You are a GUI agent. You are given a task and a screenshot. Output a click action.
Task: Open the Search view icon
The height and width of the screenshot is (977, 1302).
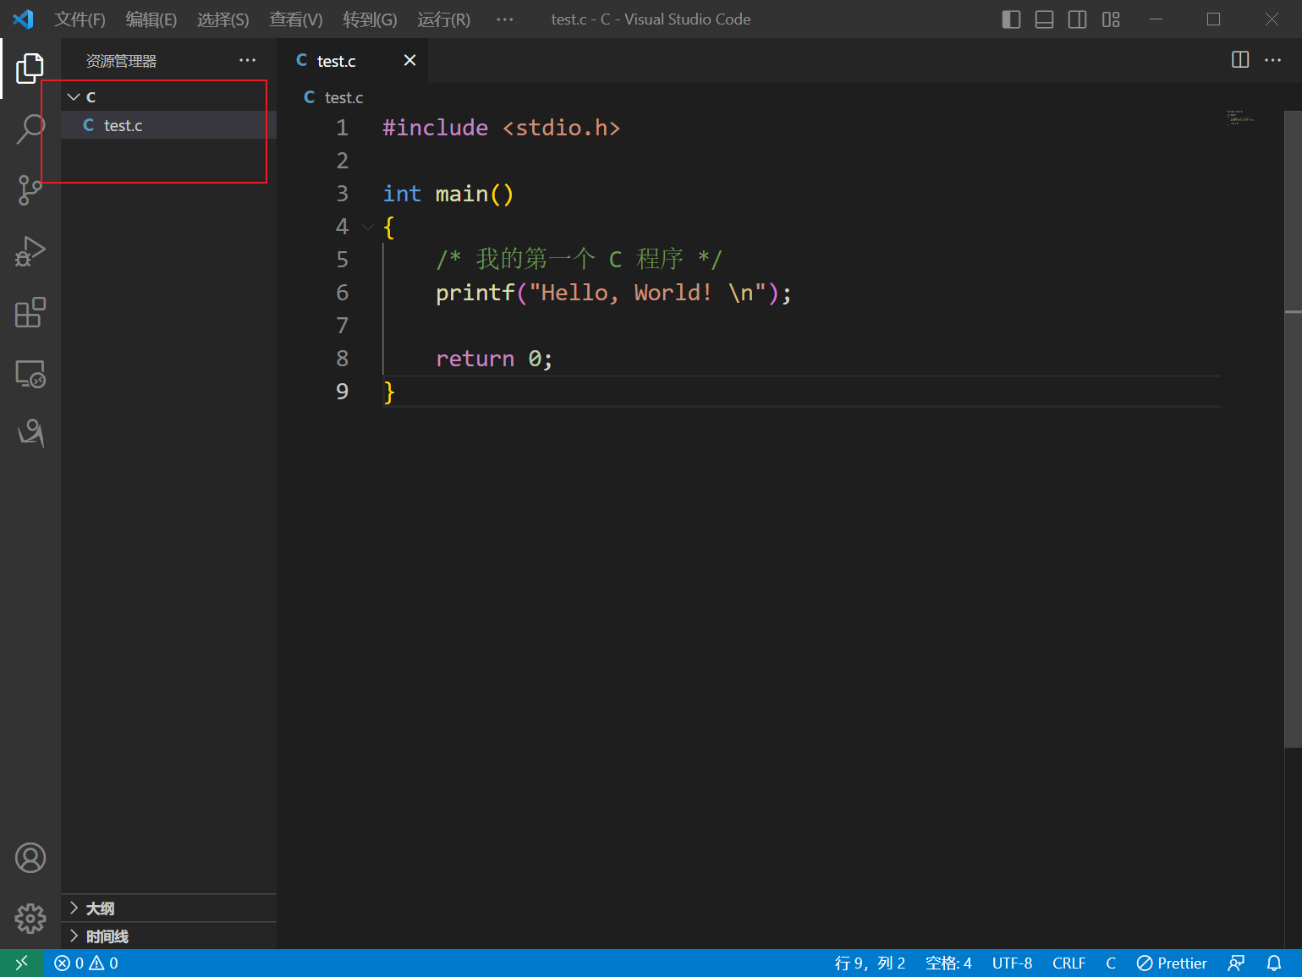[30, 129]
